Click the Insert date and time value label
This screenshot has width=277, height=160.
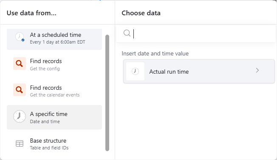[155, 53]
